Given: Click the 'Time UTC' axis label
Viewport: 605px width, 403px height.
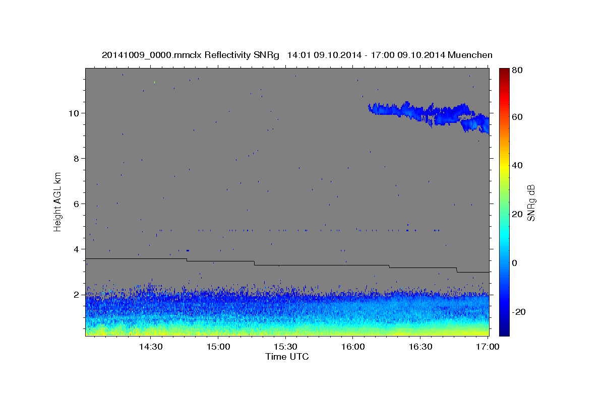Looking at the screenshot, I should tap(287, 357).
